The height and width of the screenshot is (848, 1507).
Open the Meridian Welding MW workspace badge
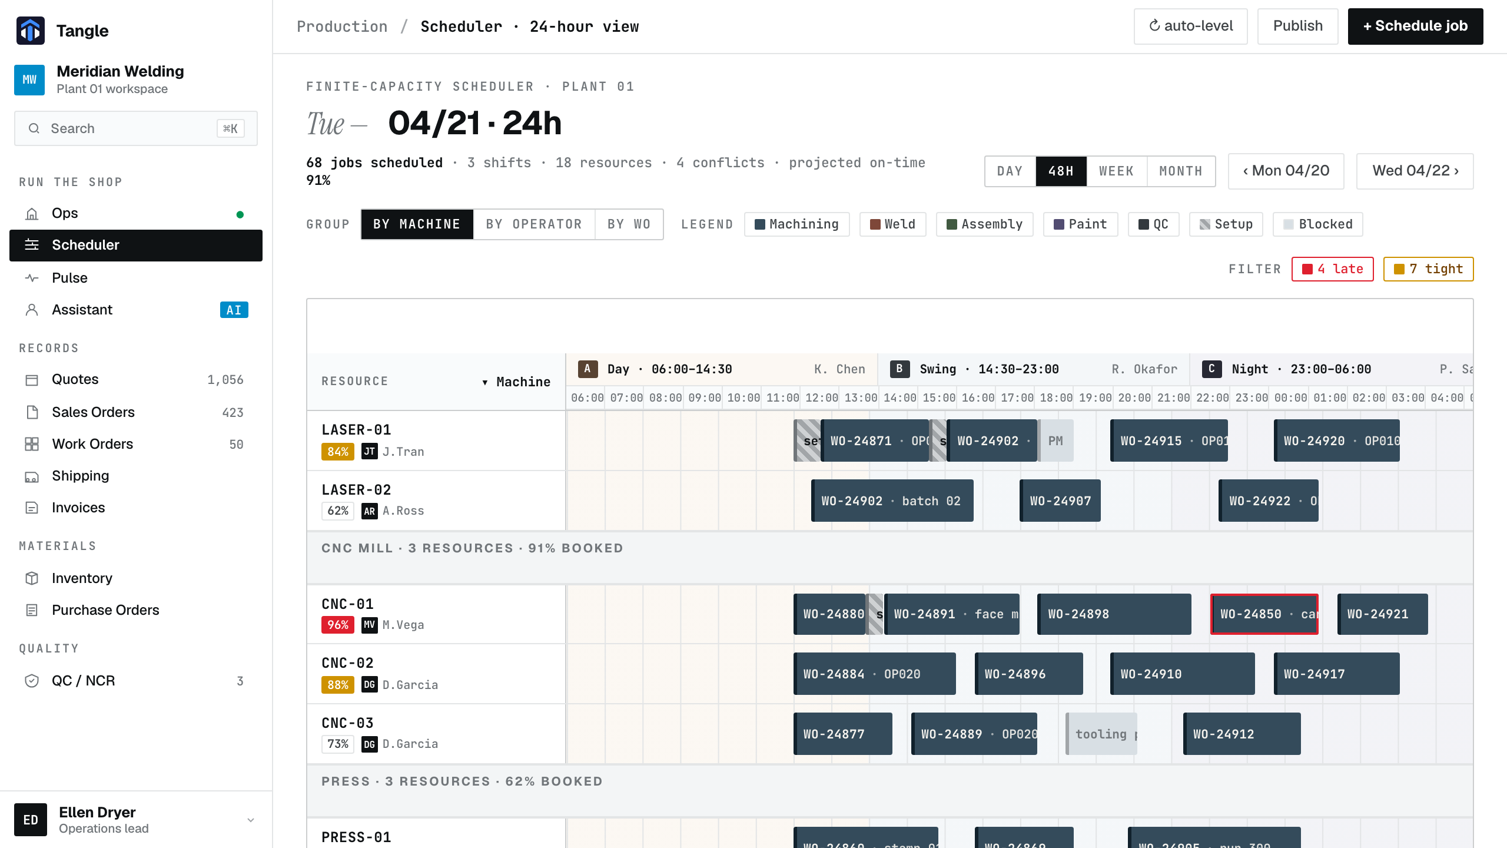29,79
